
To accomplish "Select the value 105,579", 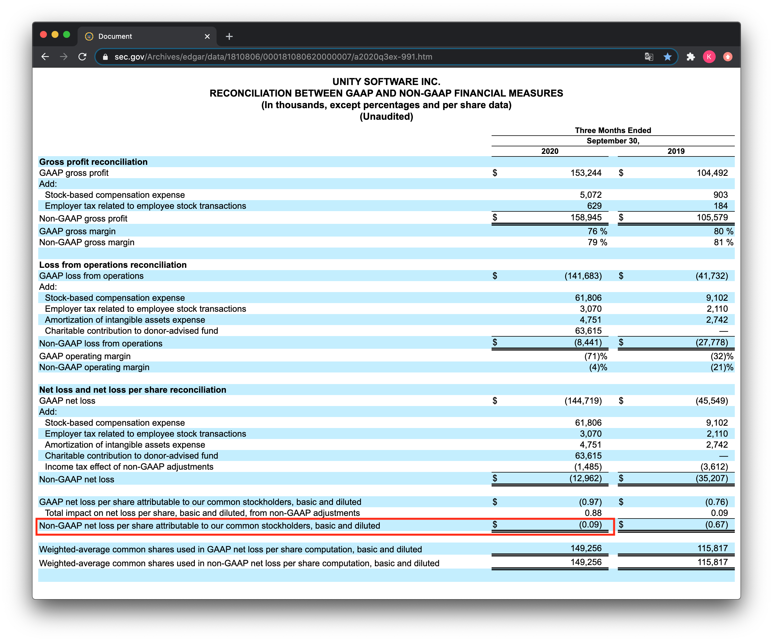I will point(712,217).
